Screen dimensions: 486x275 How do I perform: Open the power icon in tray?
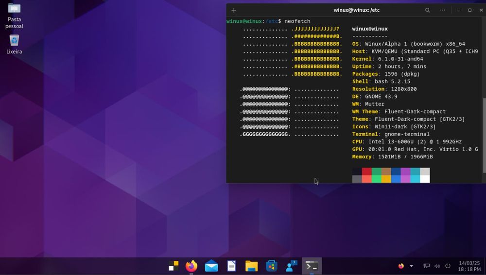point(448,266)
